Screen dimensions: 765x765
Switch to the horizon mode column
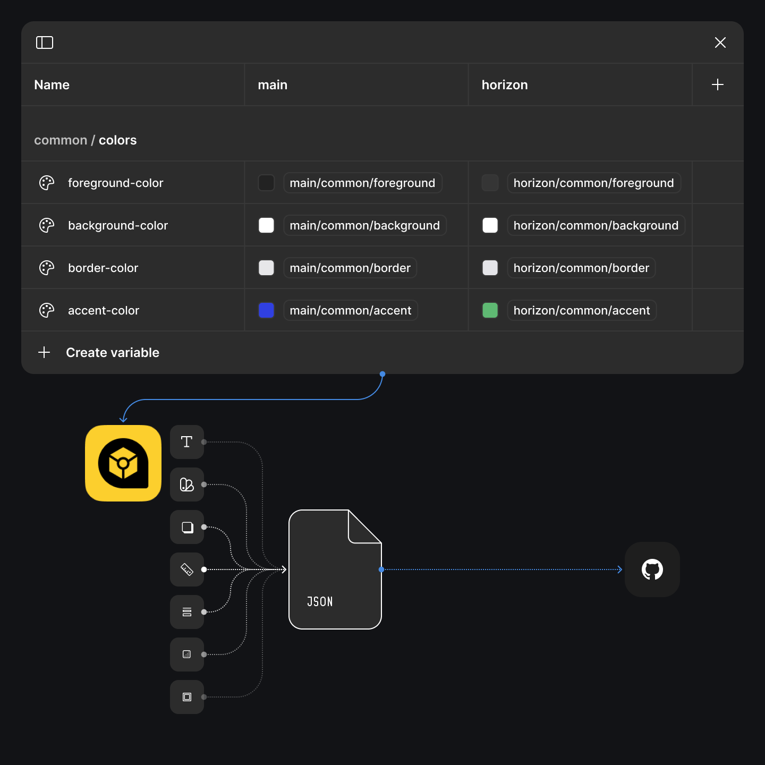click(504, 84)
